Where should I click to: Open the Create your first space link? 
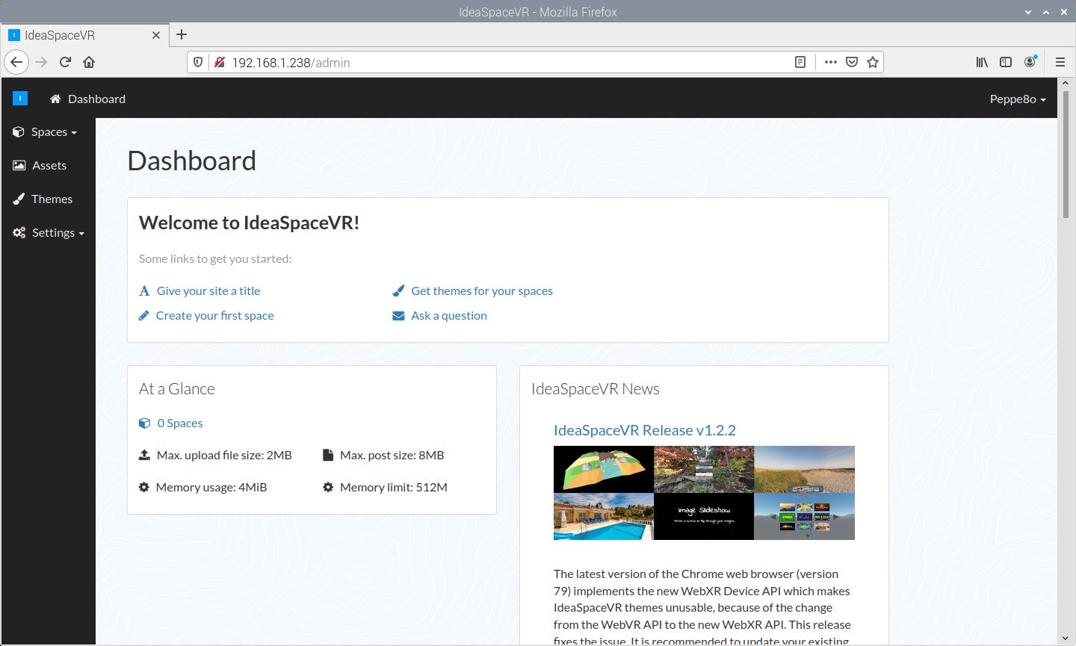[214, 316]
